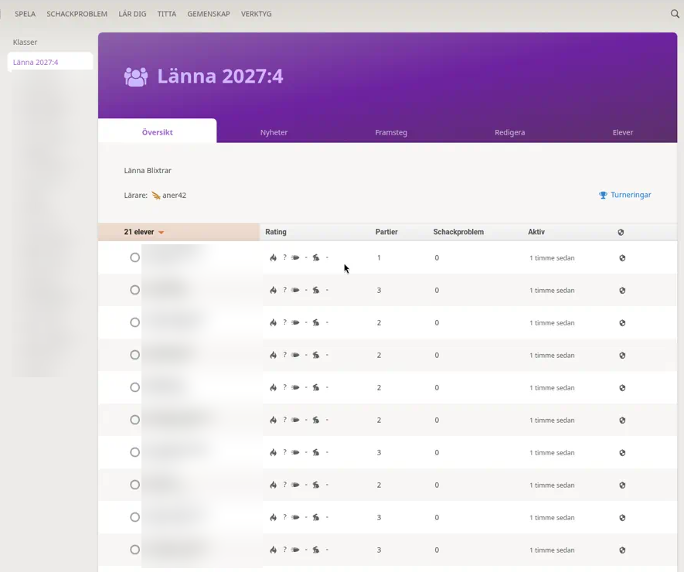Screen dimensions: 684x572
Task: Click the shield icon in the table header
Action: pyautogui.click(x=621, y=232)
